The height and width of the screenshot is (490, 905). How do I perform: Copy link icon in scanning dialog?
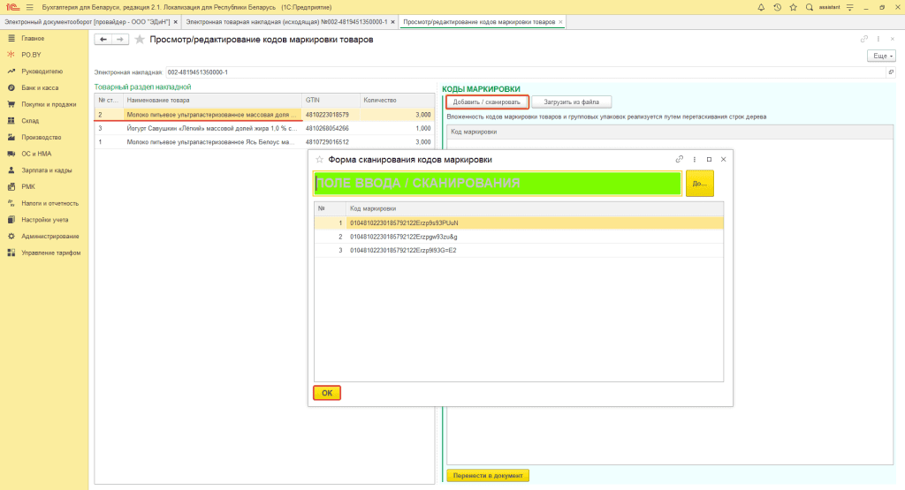680,159
